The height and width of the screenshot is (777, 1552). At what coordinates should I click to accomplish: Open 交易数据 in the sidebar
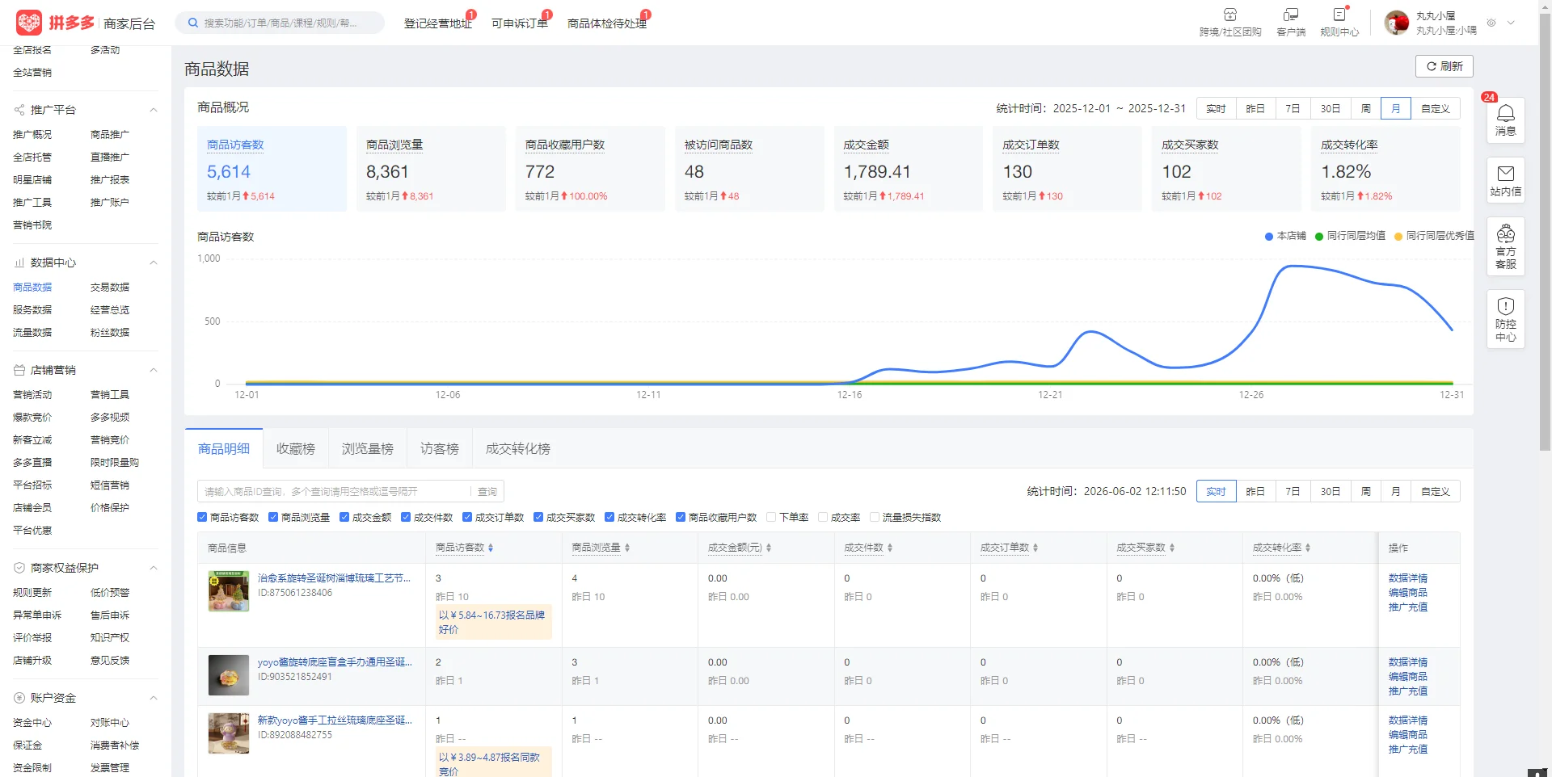pyautogui.click(x=110, y=288)
